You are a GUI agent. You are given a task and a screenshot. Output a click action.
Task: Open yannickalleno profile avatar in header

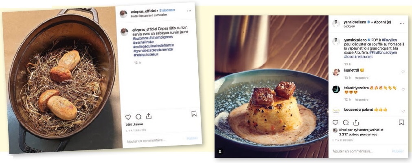[336, 23]
